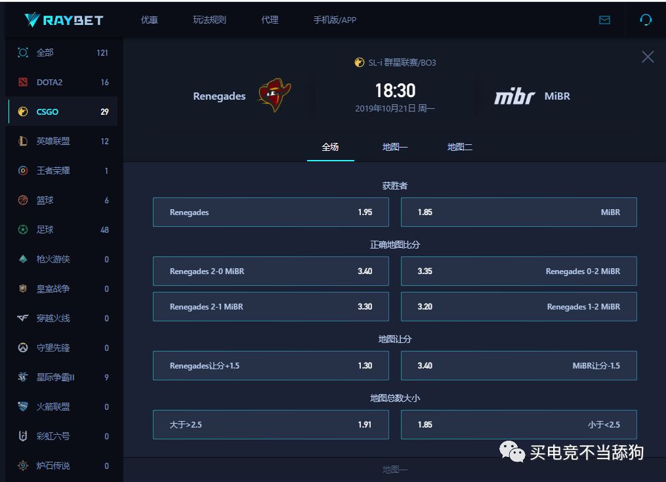Open the 玩法规则 menu
Viewport: 666px width, 482px height.
pyautogui.click(x=209, y=20)
